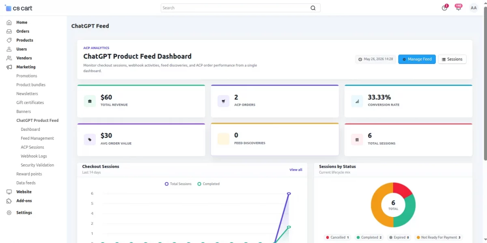This screenshot has height=243, width=487.
Task: Open the notifications bell with 140 badge
Action: pos(459,8)
